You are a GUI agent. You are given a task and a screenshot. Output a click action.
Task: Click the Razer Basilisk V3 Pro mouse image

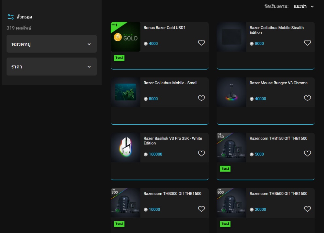point(125,148)
